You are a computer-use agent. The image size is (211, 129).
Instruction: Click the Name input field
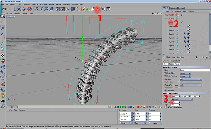(x=195, y=70)
